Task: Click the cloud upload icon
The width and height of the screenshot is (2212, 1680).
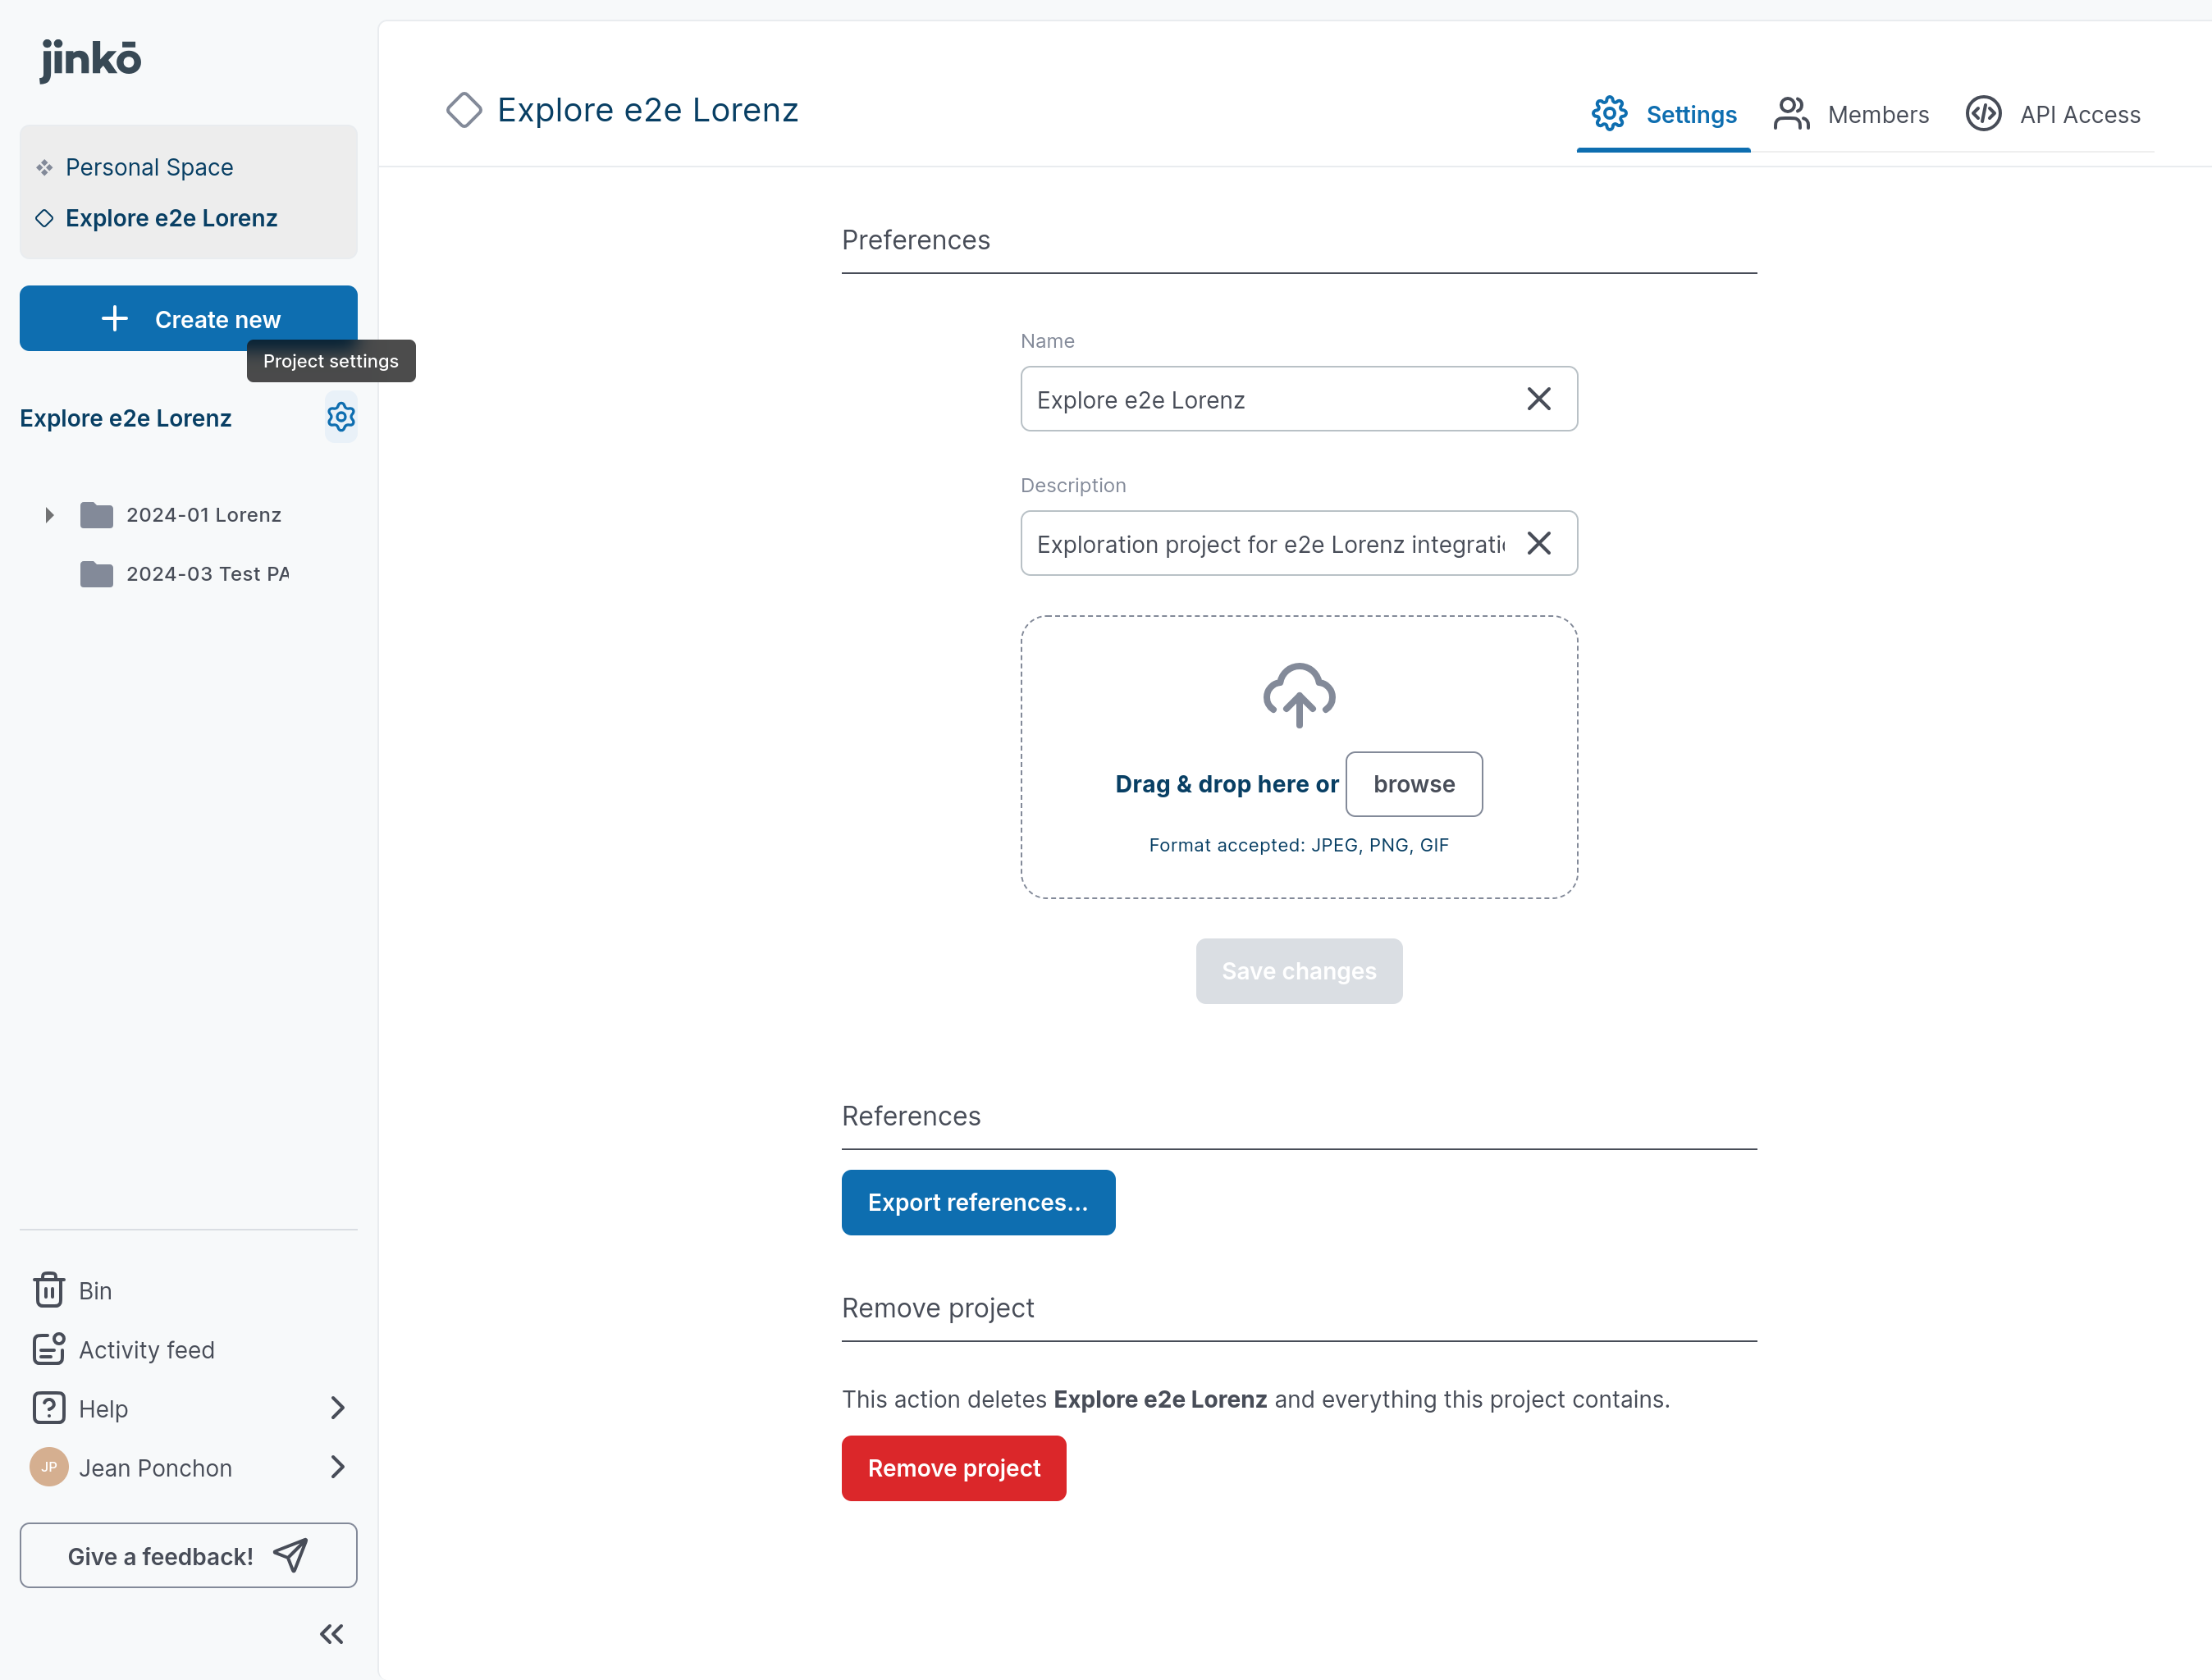Action: click(1298, 695)
